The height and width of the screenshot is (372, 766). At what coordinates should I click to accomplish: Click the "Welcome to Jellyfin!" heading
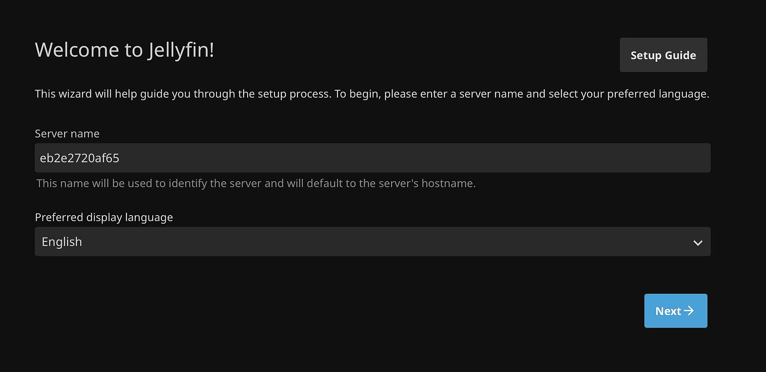(x=124, y=50)
